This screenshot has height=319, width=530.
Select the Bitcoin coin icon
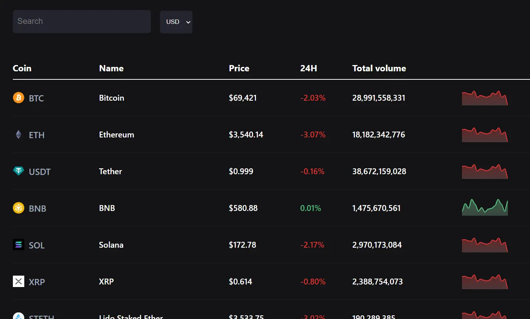(18, 98)
